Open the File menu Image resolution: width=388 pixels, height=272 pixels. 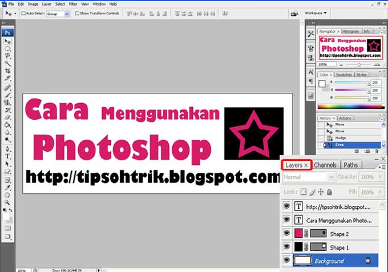coord(11,4)
